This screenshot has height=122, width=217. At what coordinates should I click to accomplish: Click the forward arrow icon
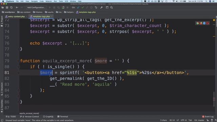tap(21, 7)
